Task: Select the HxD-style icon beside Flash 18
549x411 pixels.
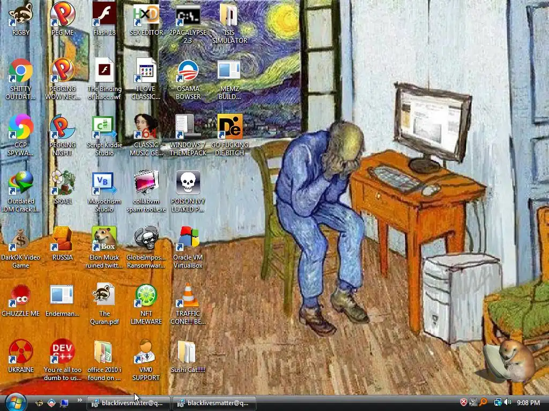Action: [146, 14]
